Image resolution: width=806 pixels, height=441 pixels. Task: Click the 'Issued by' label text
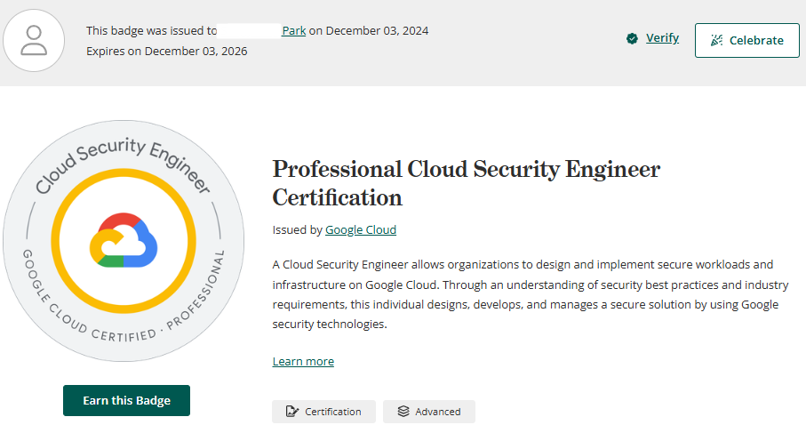(297, 229)
